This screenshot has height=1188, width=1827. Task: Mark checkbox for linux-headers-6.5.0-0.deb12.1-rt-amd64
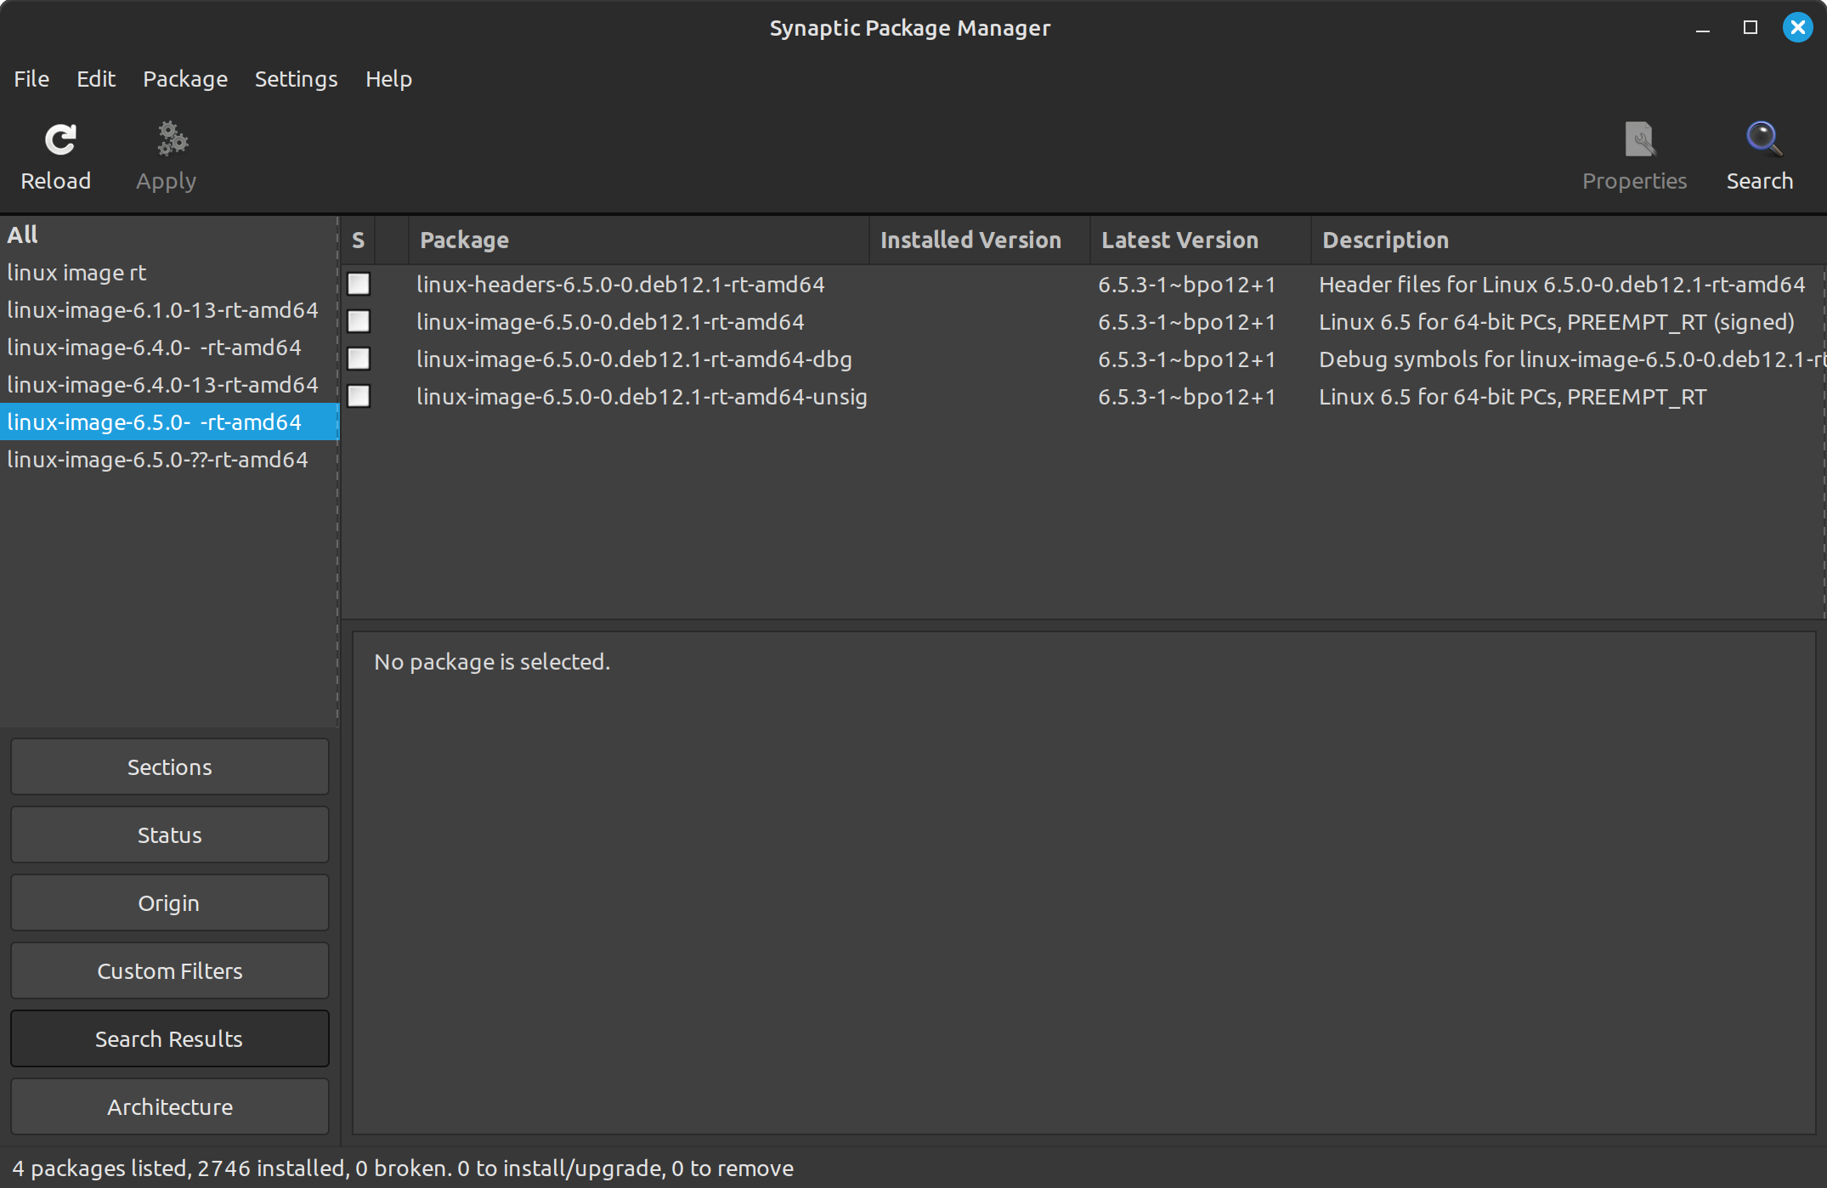tap(359, 284)
